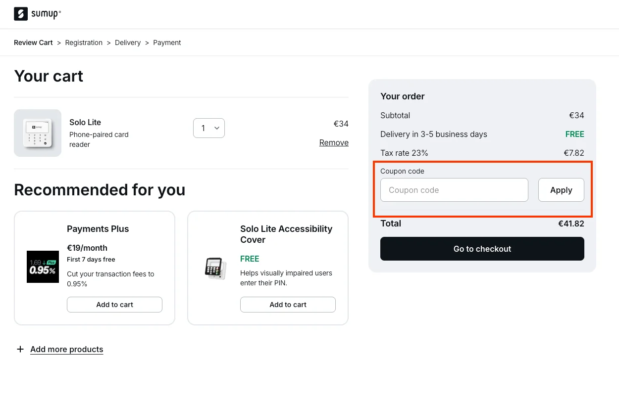Select the Payment breadcrumb step
619x404 pixels.
point(167,43)
